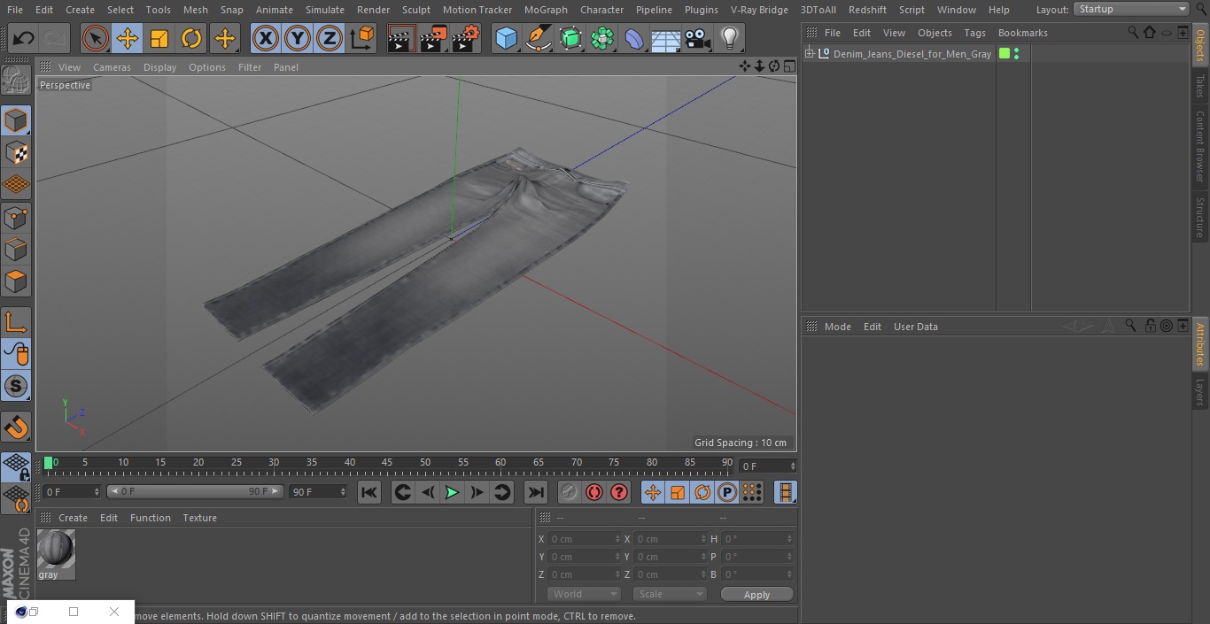
Task: Step to the previous frame
Action: pyautogui.click(x=427, y=492)
